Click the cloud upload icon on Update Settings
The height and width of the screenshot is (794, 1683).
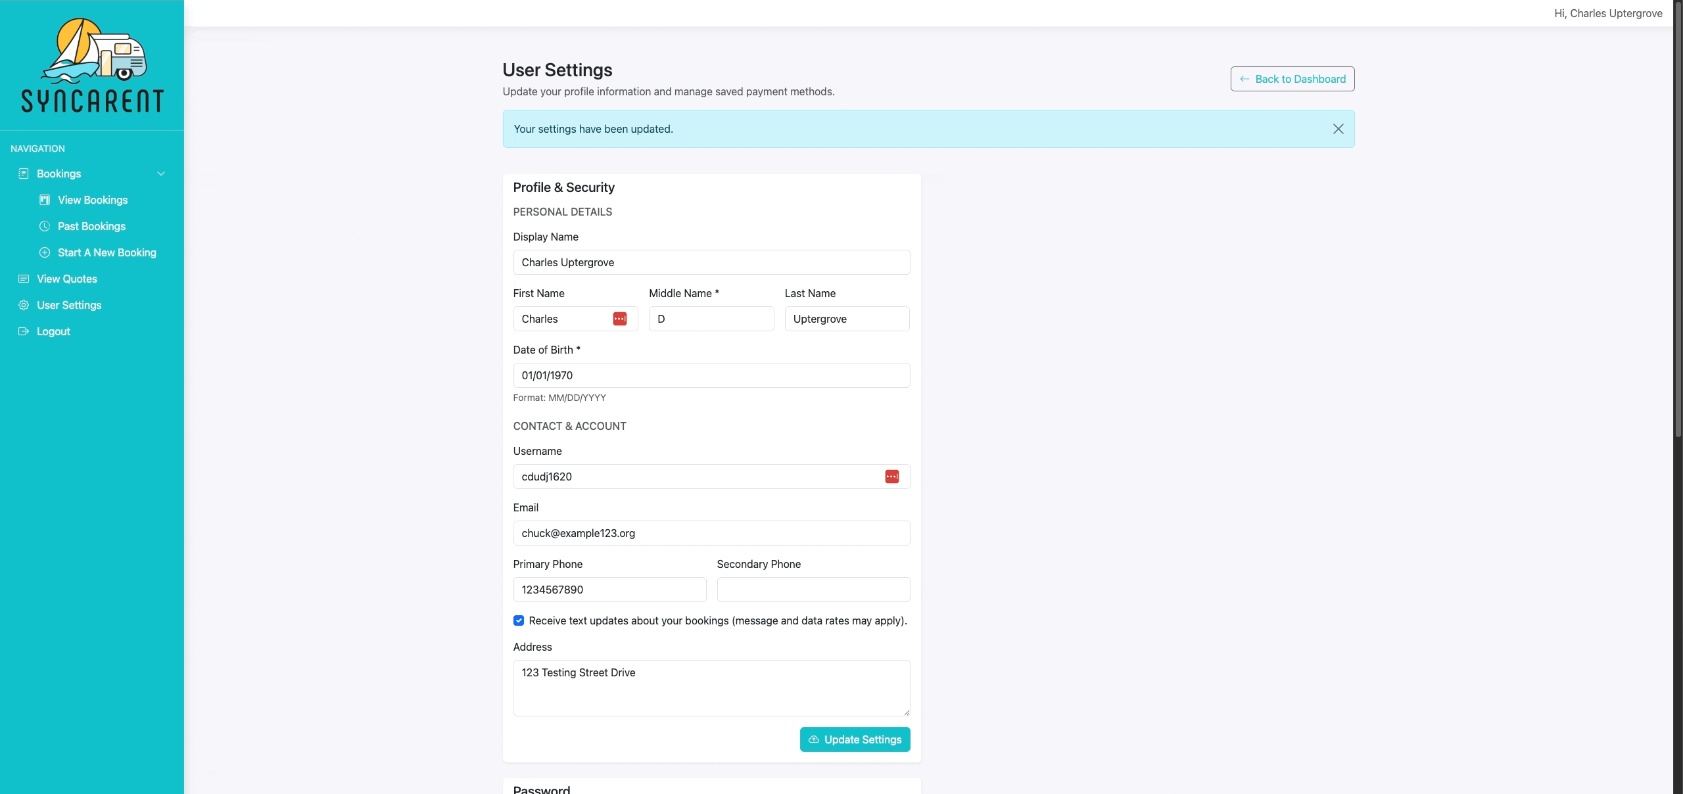(x=814, y=739)
